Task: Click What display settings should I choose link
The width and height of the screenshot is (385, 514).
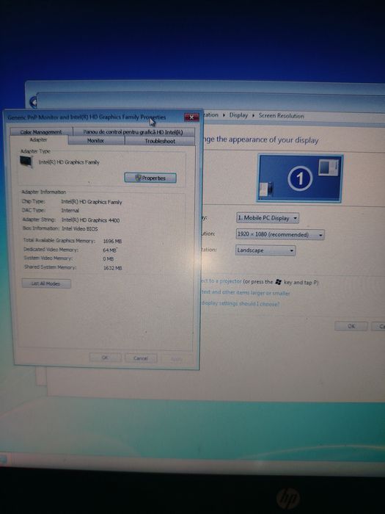Action: click(241, 304)
